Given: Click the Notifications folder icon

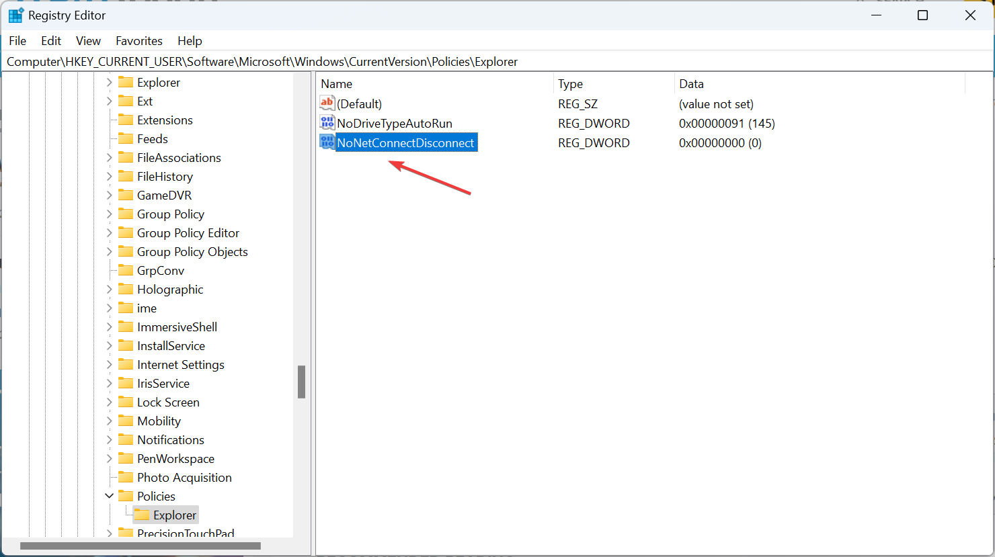Looking at the screenshot, I should point(126,439).
